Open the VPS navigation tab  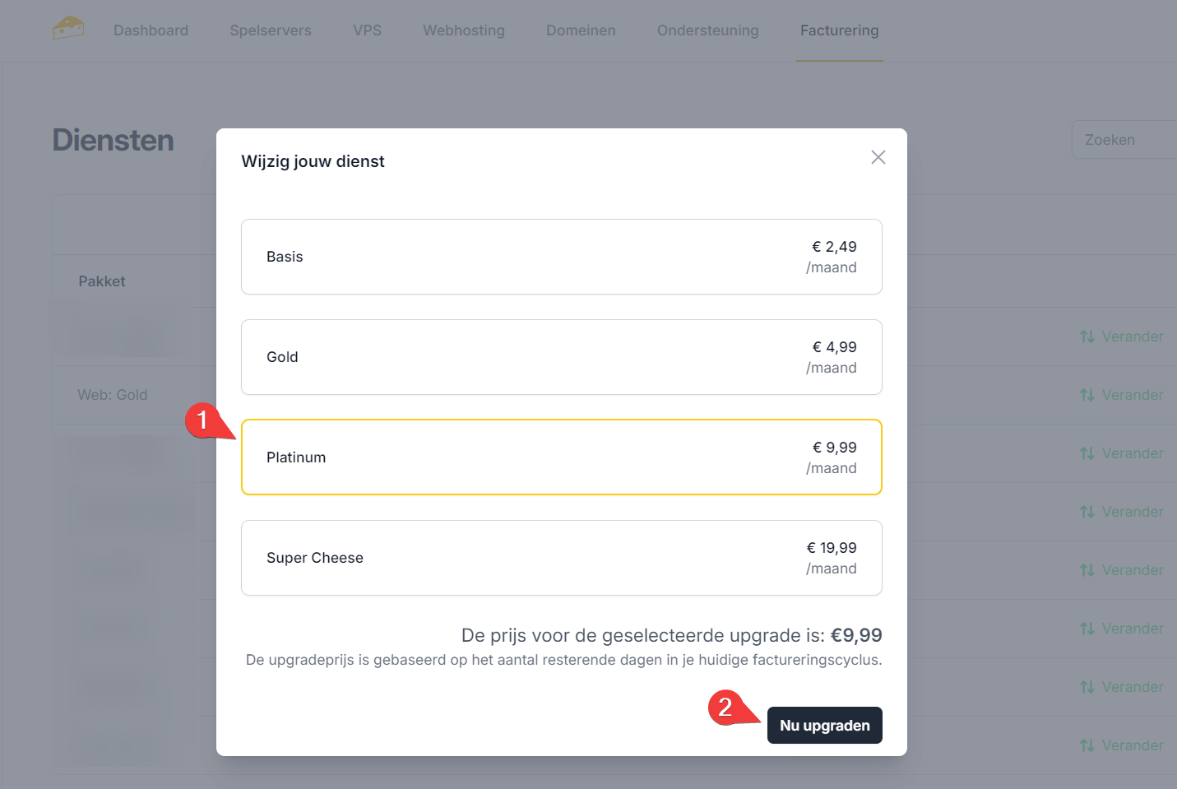367,30
